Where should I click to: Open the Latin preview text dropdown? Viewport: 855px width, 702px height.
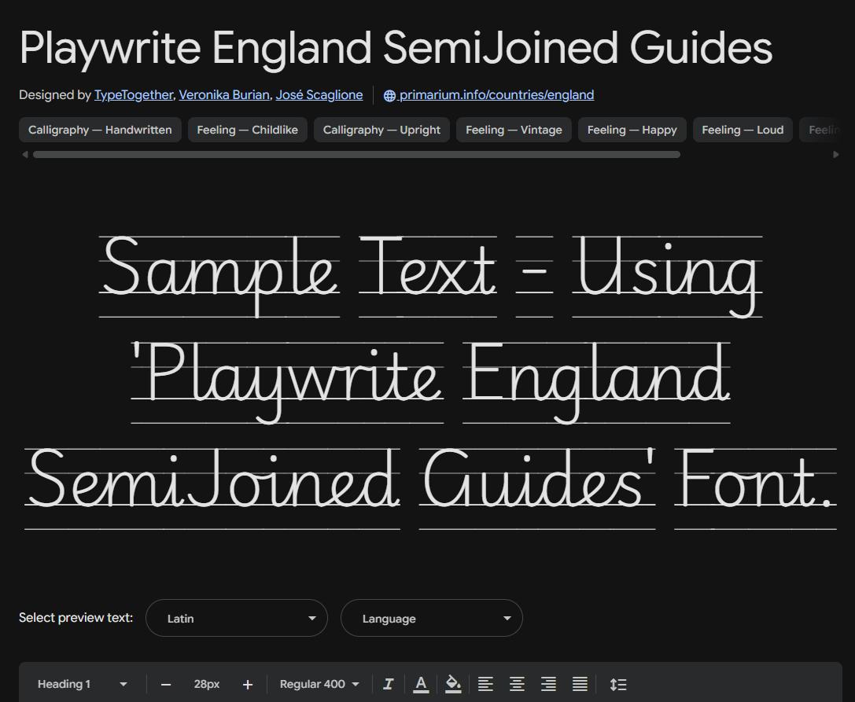pyautogui.click(x=237, y=618)
